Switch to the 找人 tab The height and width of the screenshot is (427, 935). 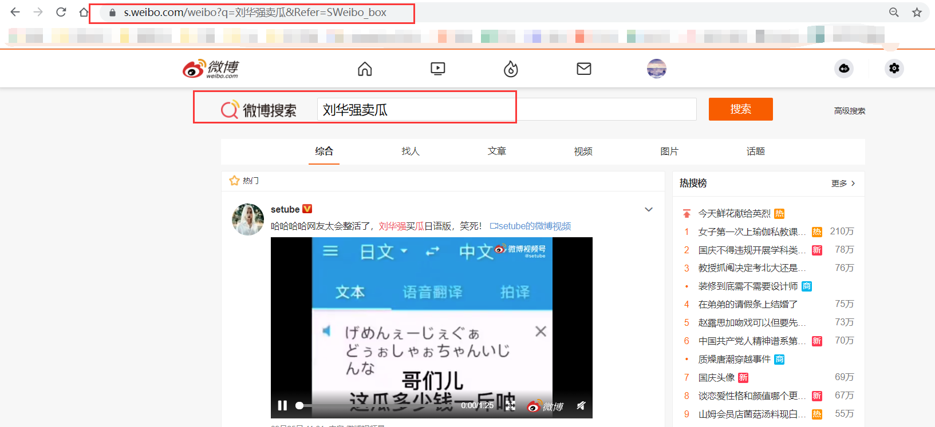click(x=411, y=151)
